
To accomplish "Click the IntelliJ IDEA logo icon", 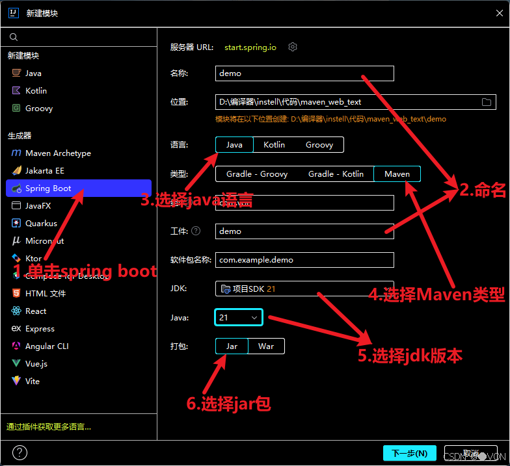I will coord(13,13).
